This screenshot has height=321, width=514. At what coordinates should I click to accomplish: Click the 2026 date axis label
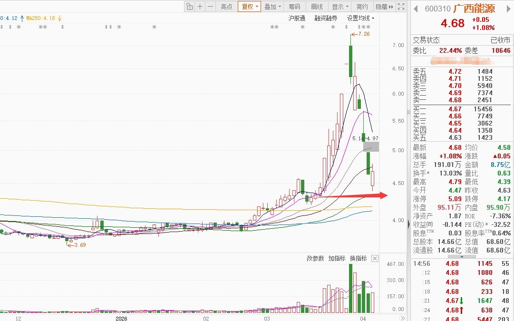tap(121, 318)
